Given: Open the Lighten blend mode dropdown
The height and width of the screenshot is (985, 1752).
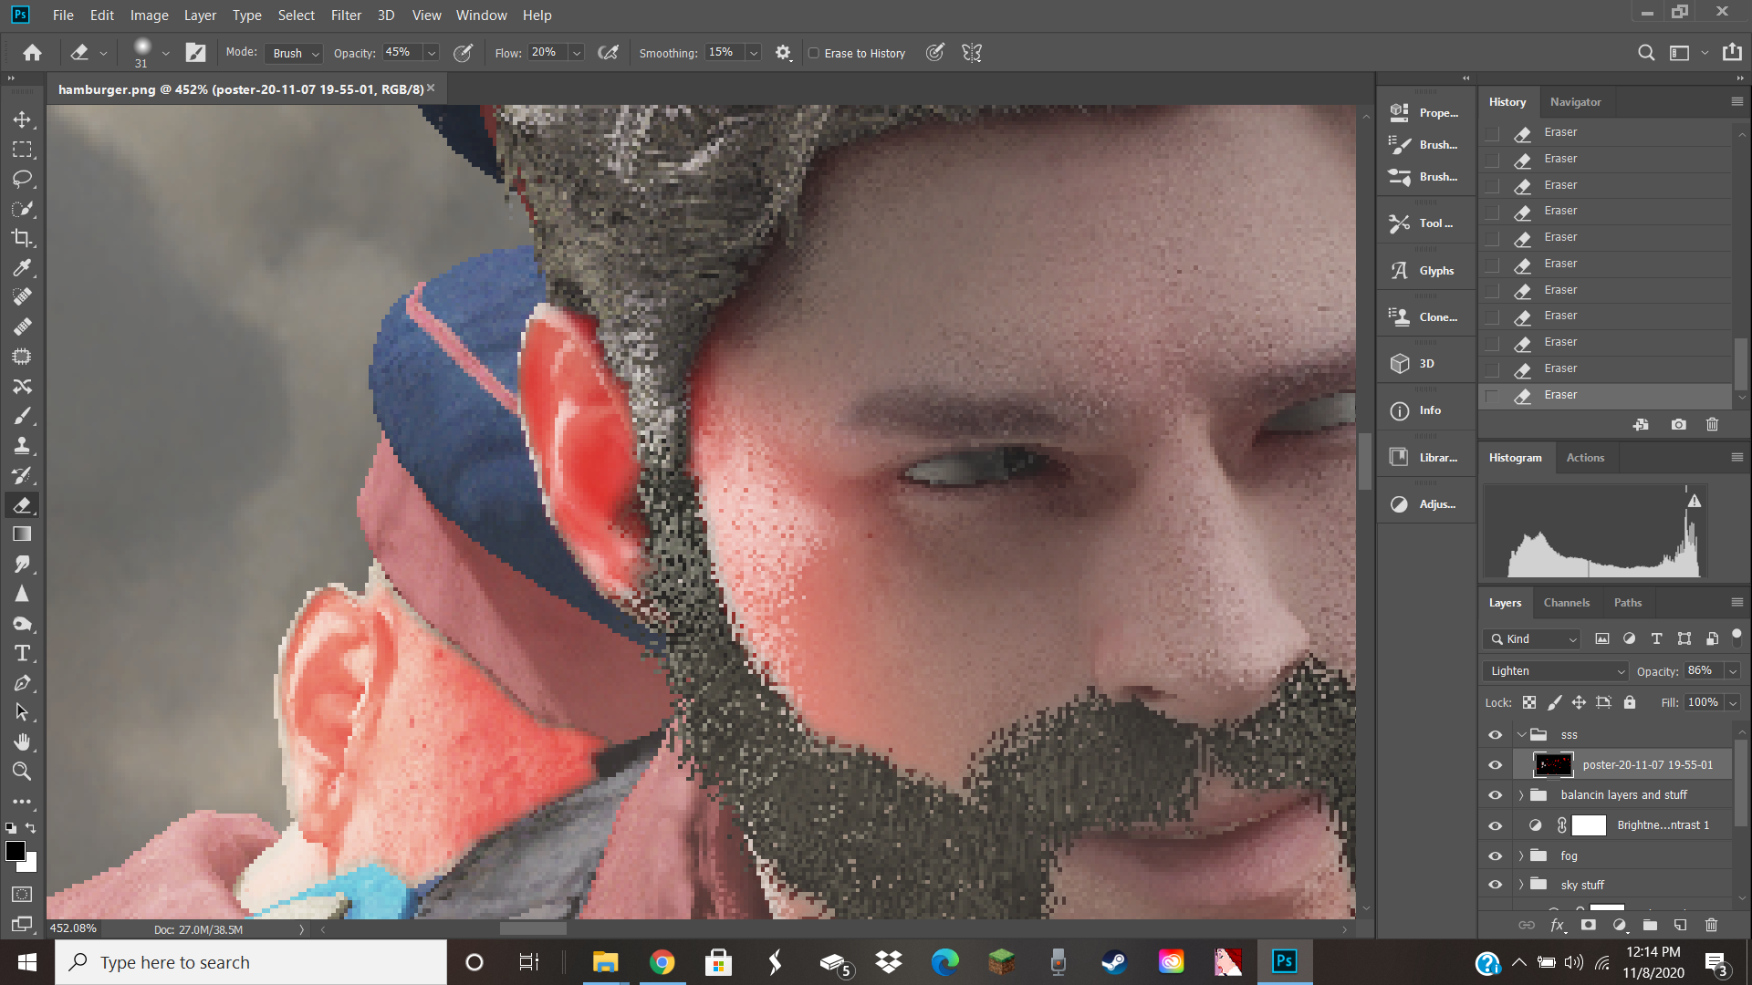Looking at the screenshot, I should point(1556,671).
